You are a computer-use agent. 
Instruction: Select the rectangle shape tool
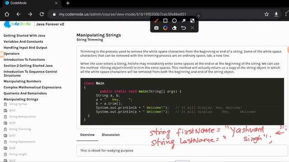click(x=165, y=21)
